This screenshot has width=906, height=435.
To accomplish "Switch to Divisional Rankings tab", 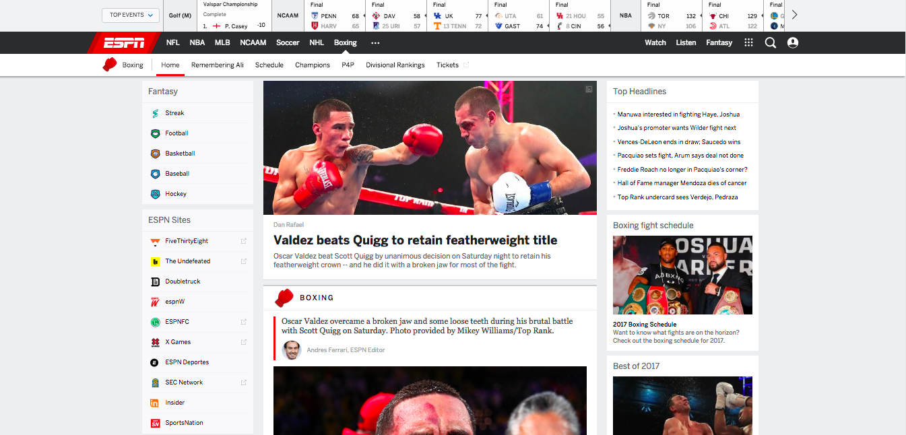I will pyautogui.click(x=395, y=65).
